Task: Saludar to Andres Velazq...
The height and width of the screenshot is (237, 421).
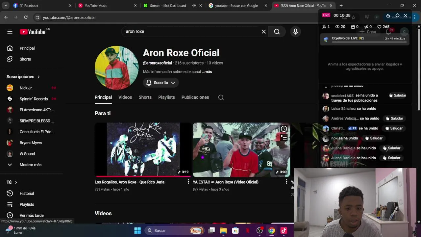Action: point(394,118)
